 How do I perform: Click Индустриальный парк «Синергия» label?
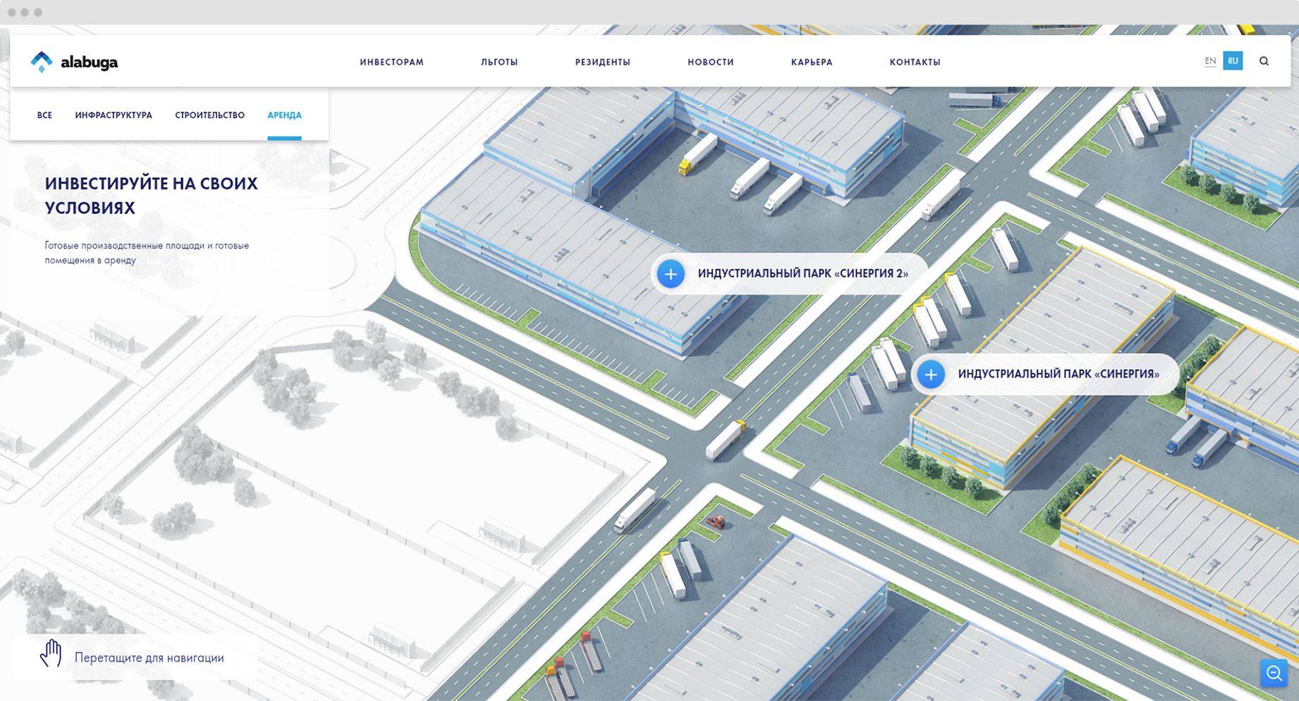1058,374
